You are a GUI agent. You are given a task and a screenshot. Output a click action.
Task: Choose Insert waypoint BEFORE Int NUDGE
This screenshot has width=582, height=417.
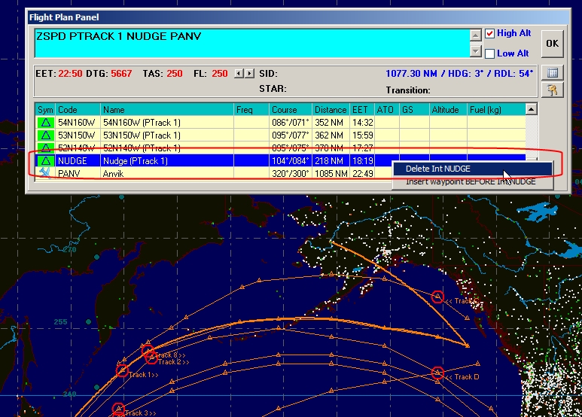tap(473, 182)
